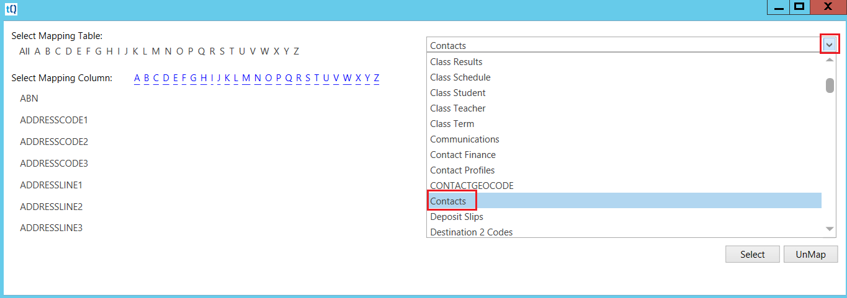Minimize the mapping window

click(779, 7)
